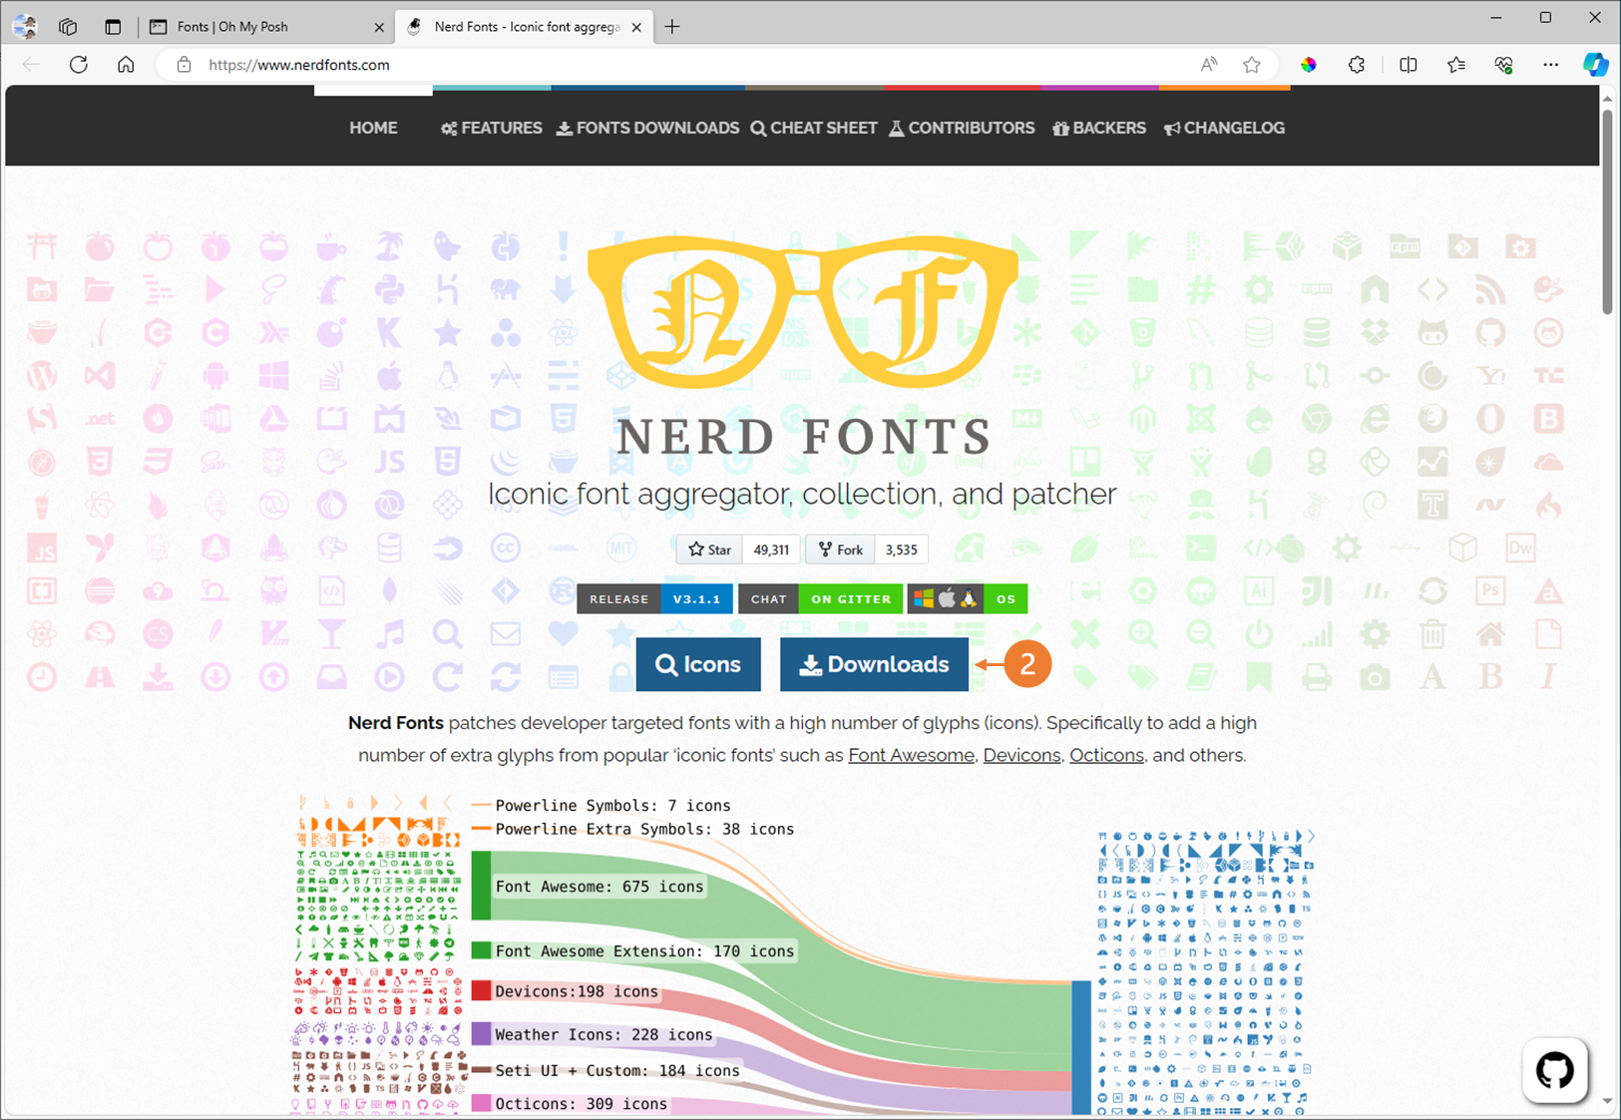Follow the Devicons link

click(x=1021, y=755)
